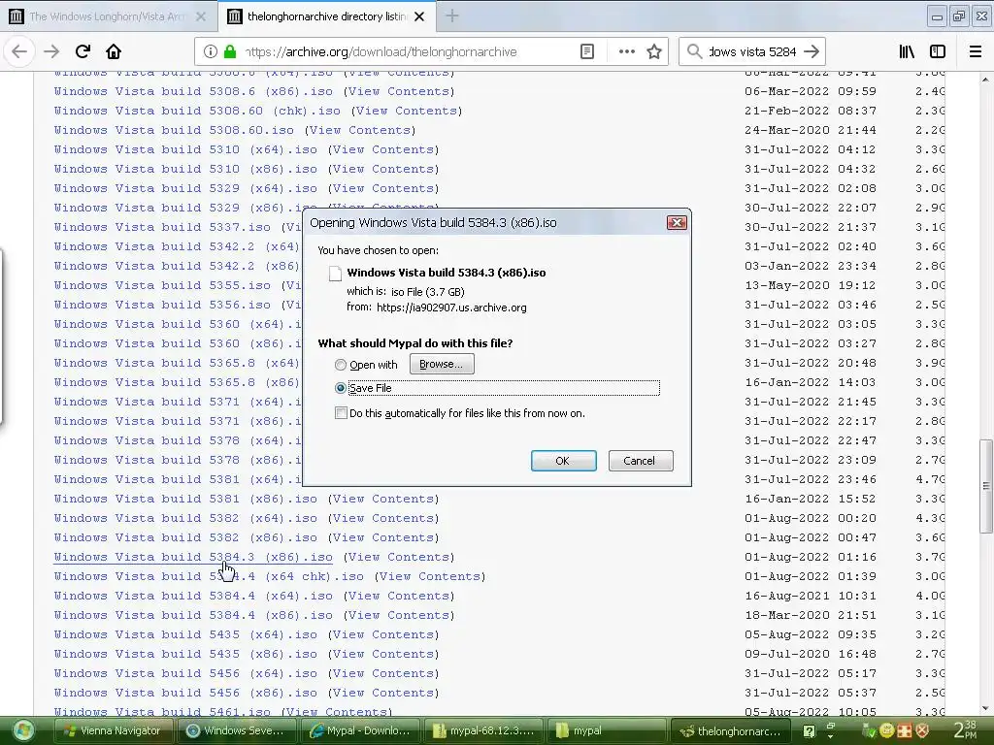Open Windows Vista build 5382 (x64).iso link
Image resolution: width=994 pixels, height=745 pixels.
point(185,518)
